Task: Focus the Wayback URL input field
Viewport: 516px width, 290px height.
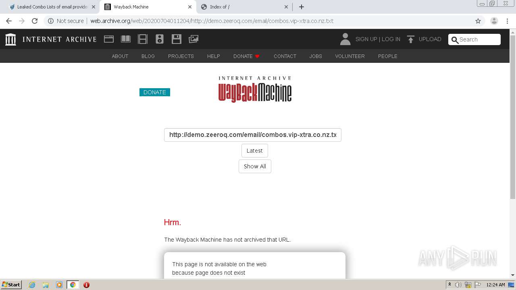Action: (x=253, y=135)
